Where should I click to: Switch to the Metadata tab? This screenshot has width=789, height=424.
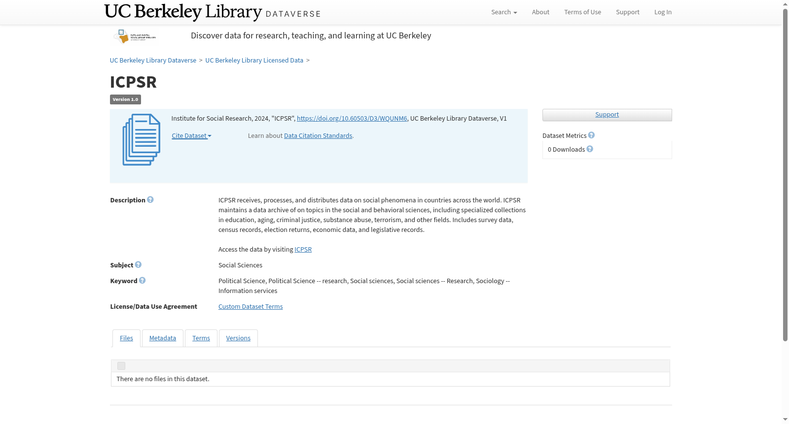(163, 338)
